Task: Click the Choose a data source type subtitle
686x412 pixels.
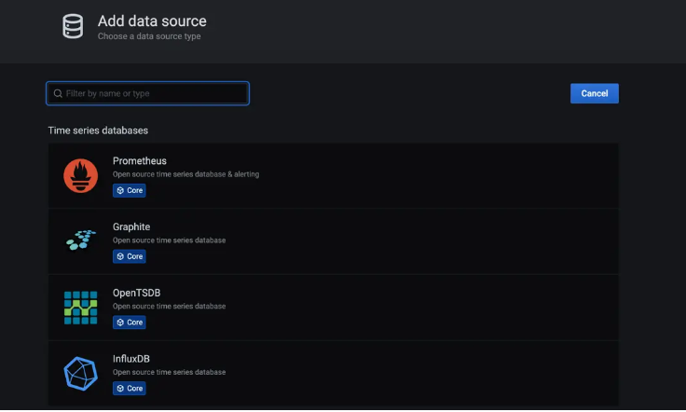Action: click(149, 36)
